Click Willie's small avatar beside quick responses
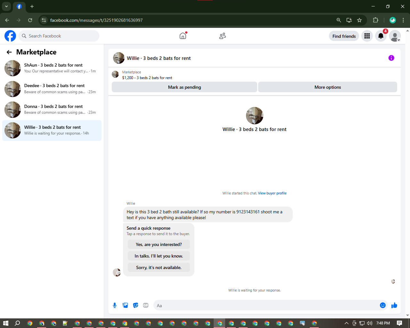Image resolution: width=410 pixels, height=328 pixels. 117,272
